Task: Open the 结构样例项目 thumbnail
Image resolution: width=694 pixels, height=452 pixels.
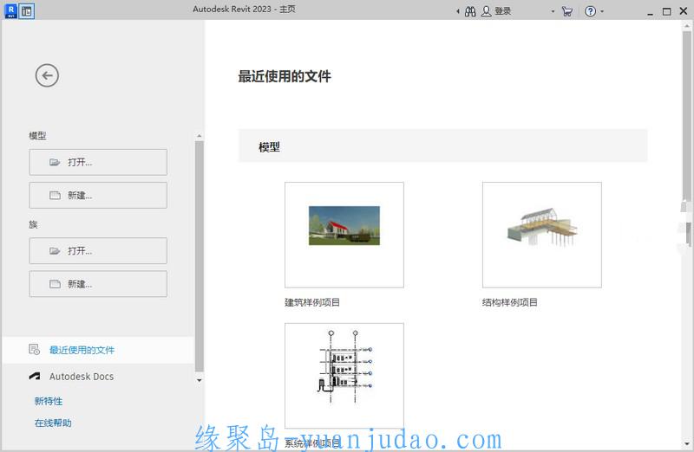Action: [541, 235]
